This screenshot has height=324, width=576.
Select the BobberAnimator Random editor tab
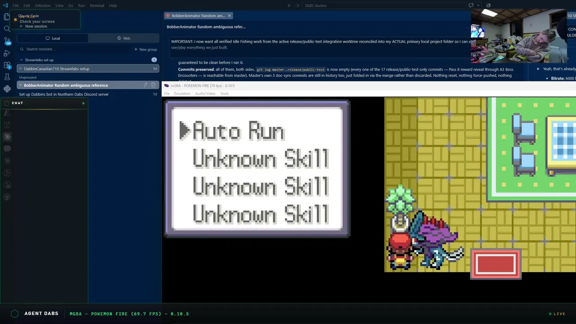[198, 16]
